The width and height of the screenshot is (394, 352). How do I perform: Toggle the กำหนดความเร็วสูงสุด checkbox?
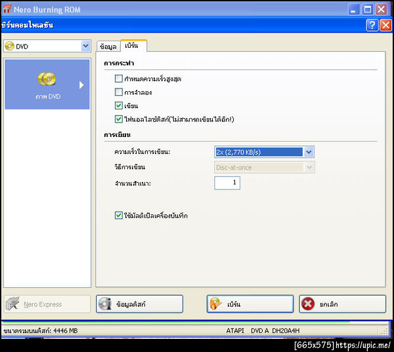coord(119,79)
